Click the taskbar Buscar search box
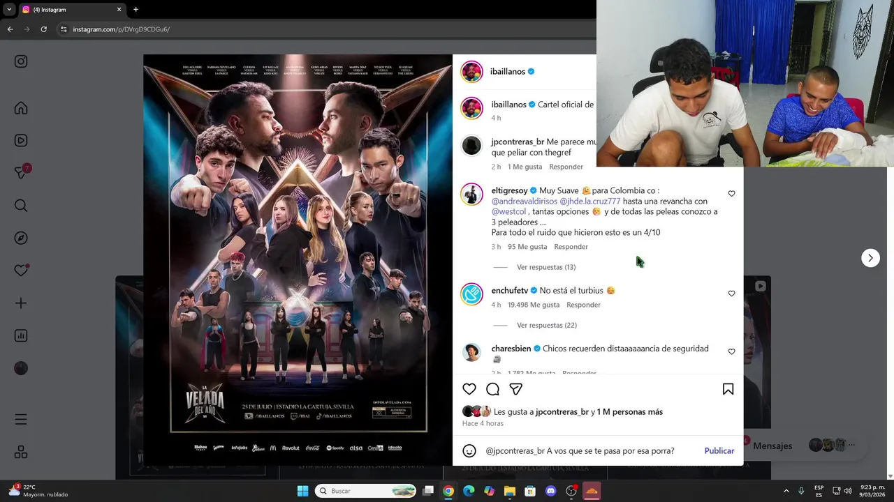The width and height of the screenshot is (894, 502). coord(367,491)
